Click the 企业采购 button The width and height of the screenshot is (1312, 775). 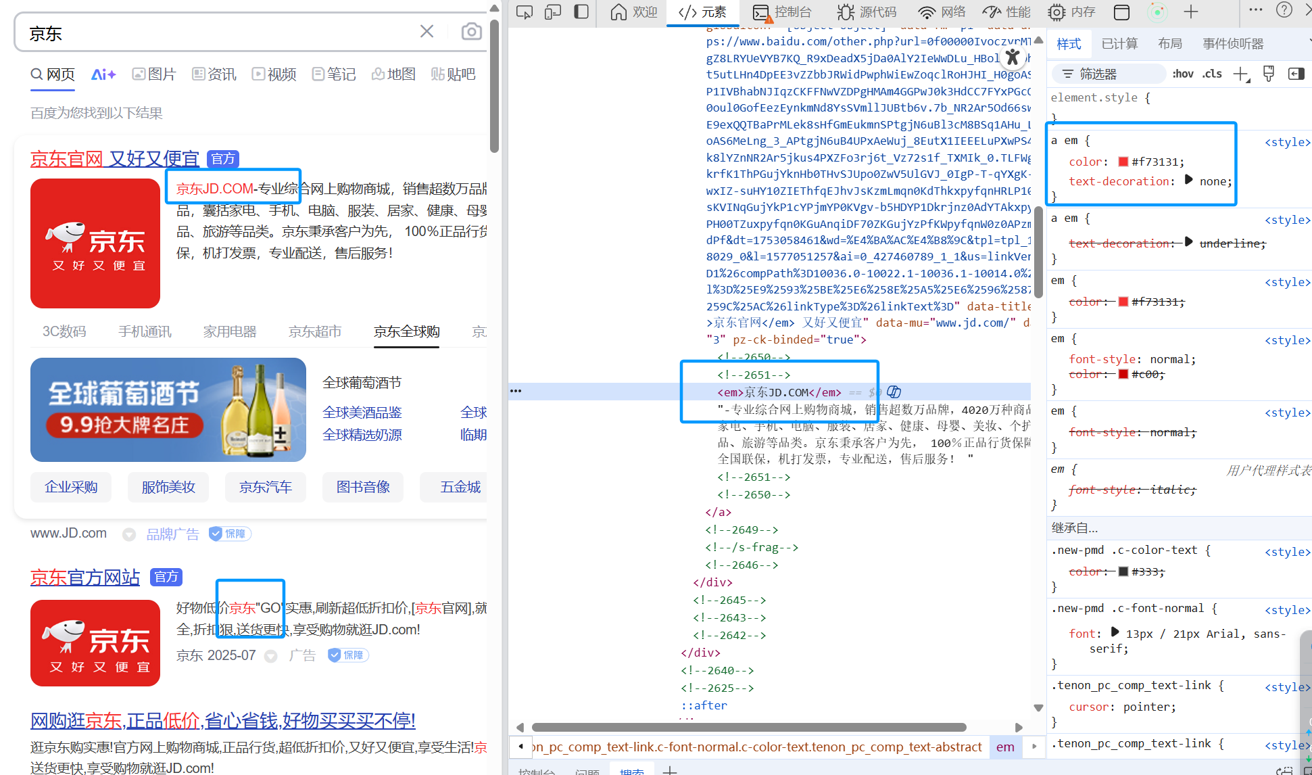[71, 488]
